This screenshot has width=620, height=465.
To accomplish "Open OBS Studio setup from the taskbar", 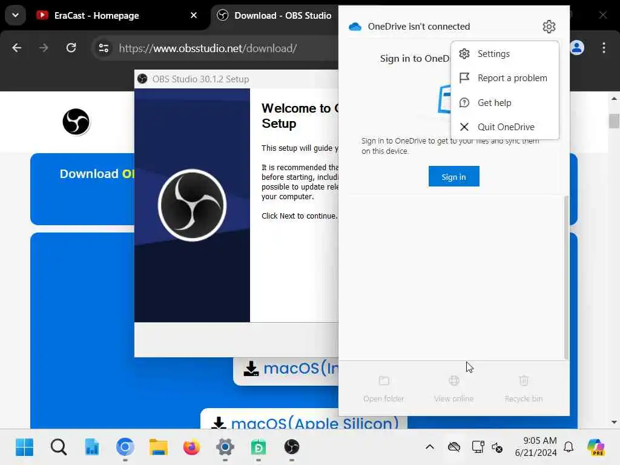I will point(292,447).
